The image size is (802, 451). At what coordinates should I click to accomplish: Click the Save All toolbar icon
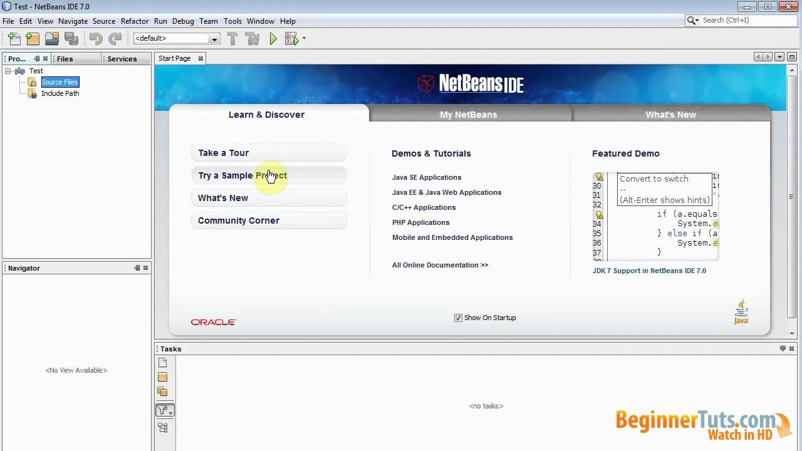click(x=71, y=39)
